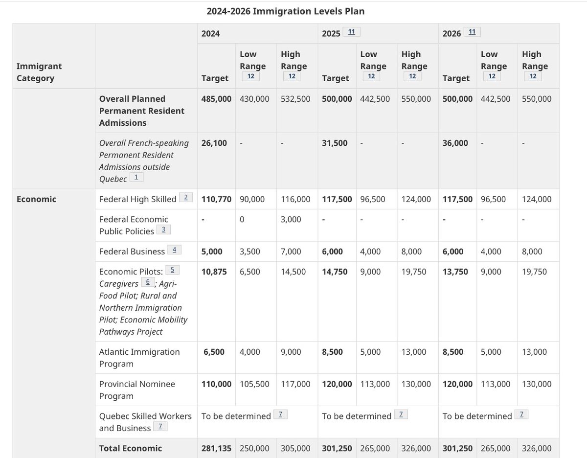Select the Total Economic row label
Viewport: 587px width, 458px height.
click(x=130, y=448)
